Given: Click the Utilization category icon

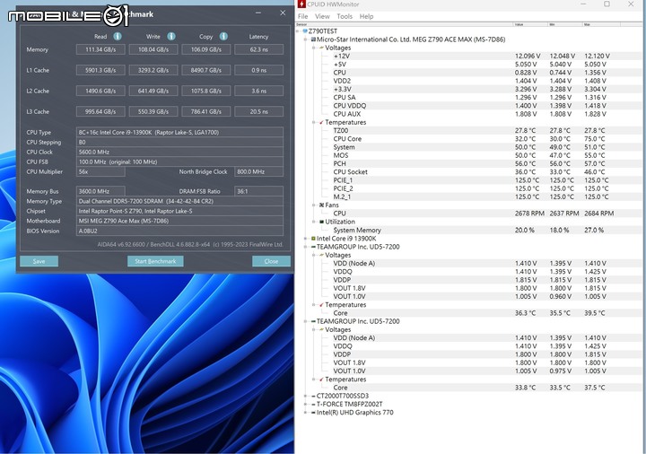Looking at the screenshot, I should [321, 222].
